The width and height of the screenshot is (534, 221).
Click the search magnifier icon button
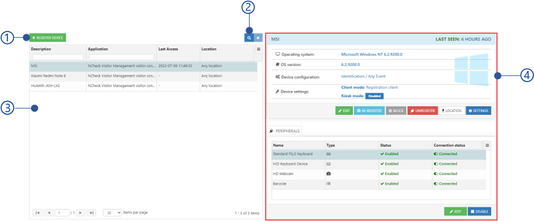coord(249,38)
